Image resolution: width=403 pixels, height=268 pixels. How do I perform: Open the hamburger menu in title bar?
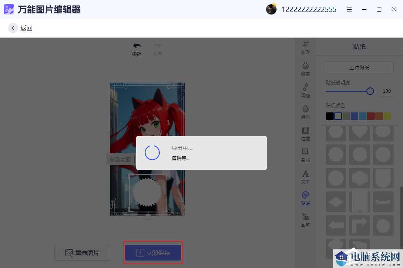[349, 9]
